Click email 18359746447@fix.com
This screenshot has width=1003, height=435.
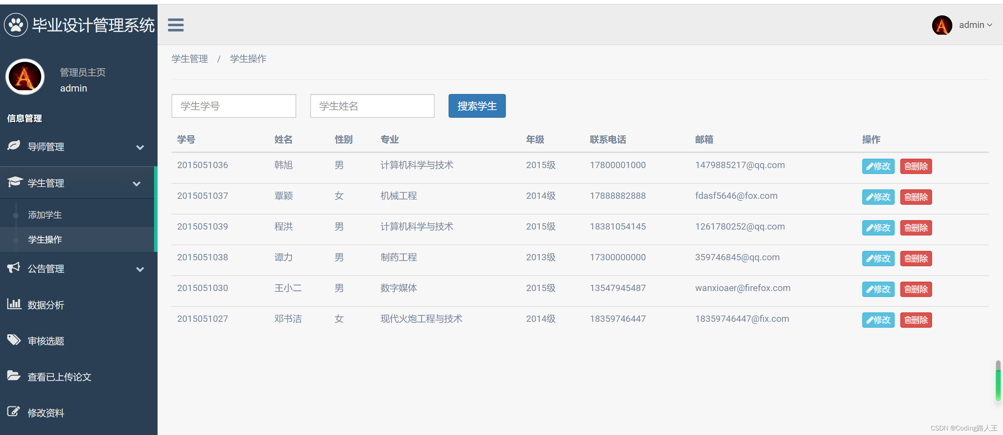[x=742, y=319]
